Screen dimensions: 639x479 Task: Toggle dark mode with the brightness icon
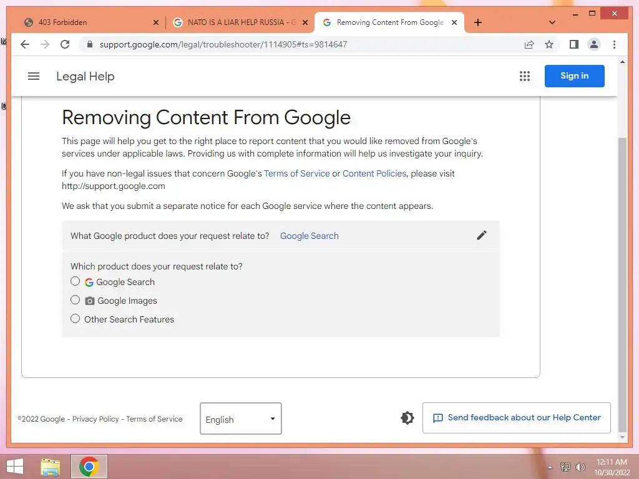pos(407,418)
